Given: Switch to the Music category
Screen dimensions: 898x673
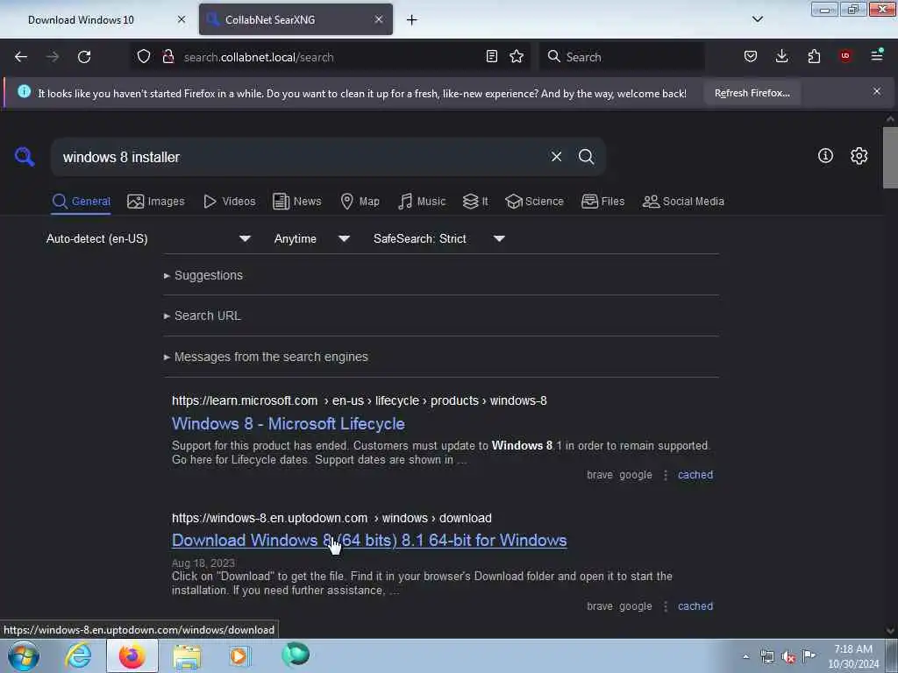Looking at the screenshot, I should pyautogui.click(x=422, y=202).
